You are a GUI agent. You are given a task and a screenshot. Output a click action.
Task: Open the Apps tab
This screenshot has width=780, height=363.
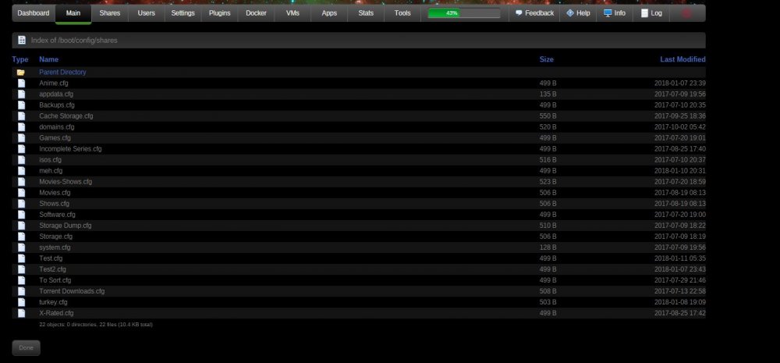(x=329, y=13)
